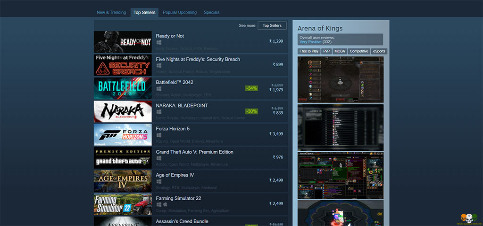The width and height of the screenshot is (483, 226).
Task: Open the Farming Simulator 22 capsule image
Action: tap(123, 204)
